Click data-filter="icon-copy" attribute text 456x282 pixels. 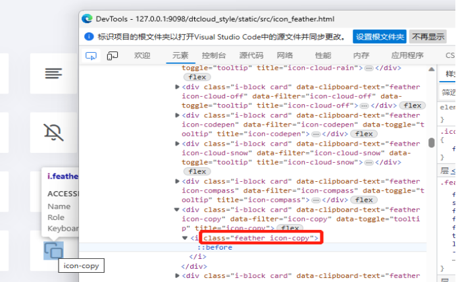[280, 219]
